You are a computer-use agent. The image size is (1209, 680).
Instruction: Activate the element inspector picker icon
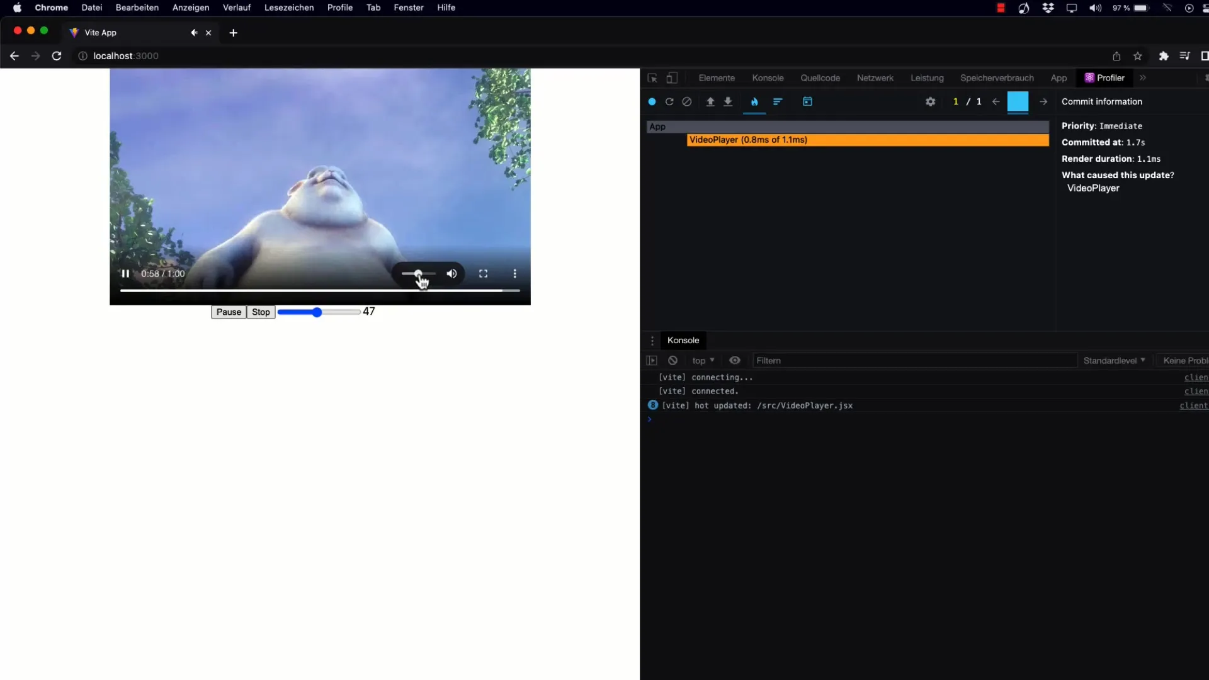click(x=652, y=78)
